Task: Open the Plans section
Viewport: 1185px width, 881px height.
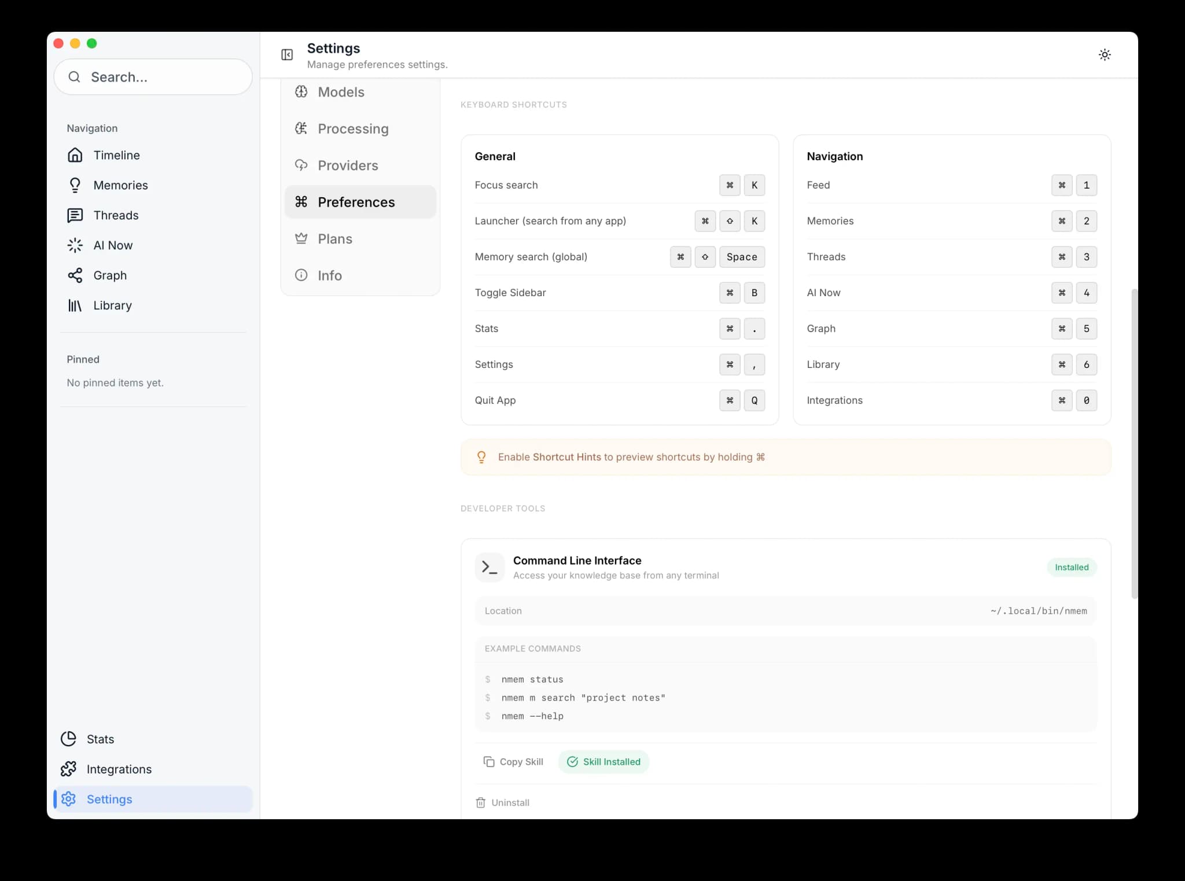Action: pos(334,238)
